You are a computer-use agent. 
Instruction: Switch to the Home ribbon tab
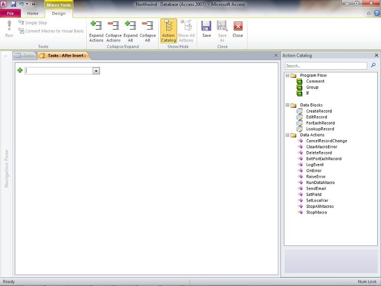click(33, 13)
